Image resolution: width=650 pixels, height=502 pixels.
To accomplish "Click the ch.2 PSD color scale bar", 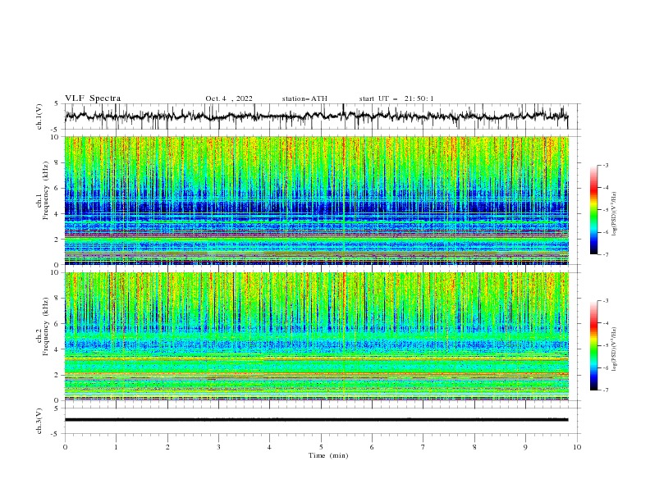I will (x=593, y=345).
